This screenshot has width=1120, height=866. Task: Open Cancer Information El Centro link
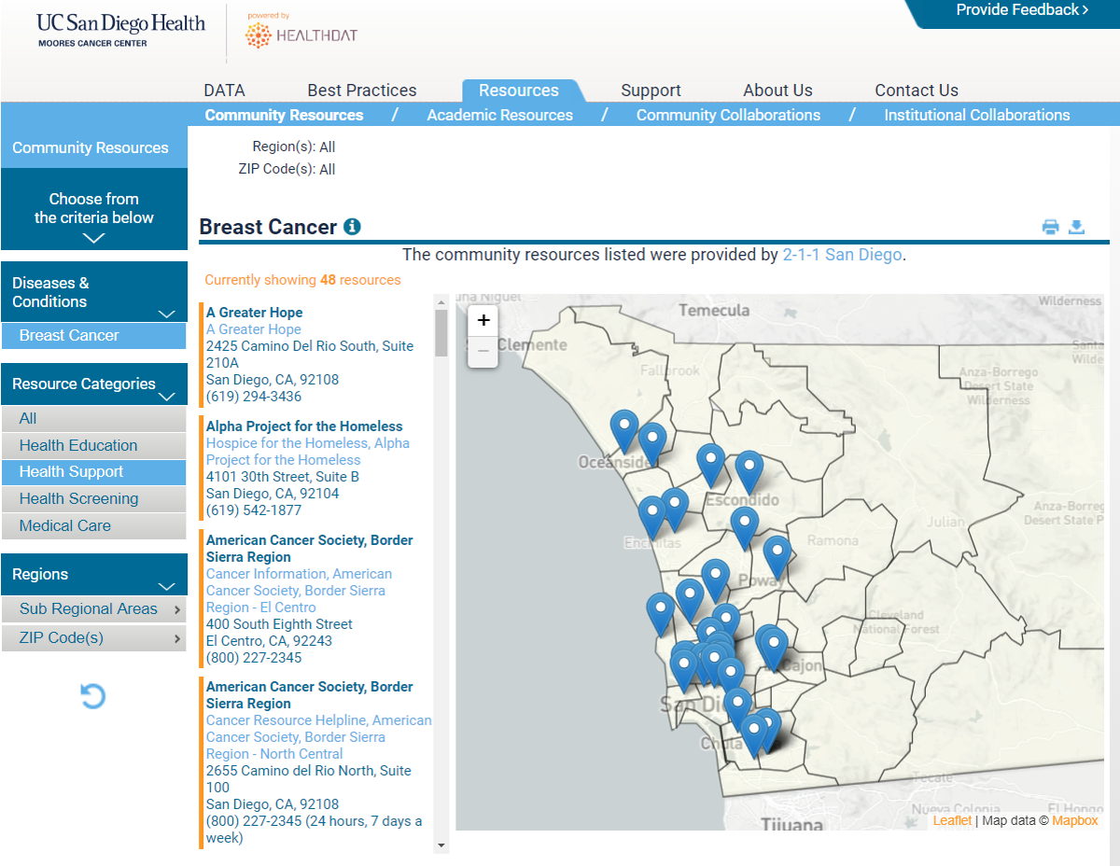(x=299, y=591)
